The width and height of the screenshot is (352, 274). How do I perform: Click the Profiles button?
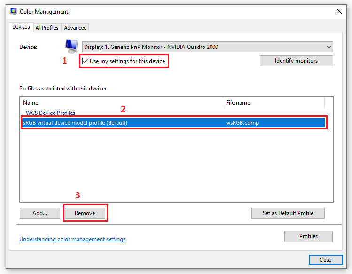pos(308,236)
